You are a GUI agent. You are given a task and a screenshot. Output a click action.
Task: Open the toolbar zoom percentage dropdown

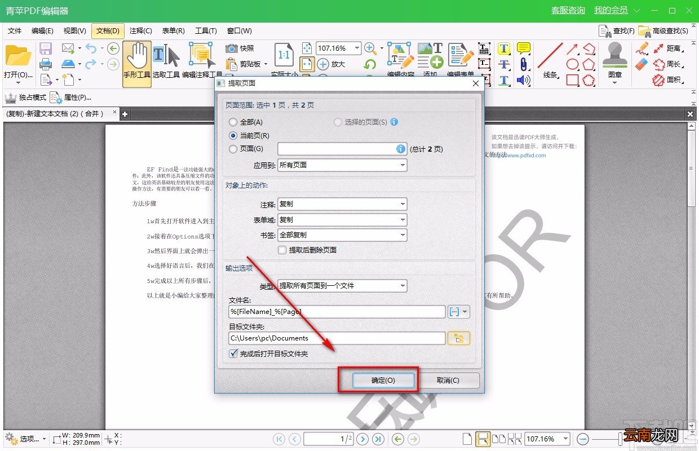click(x=357, y=48)
